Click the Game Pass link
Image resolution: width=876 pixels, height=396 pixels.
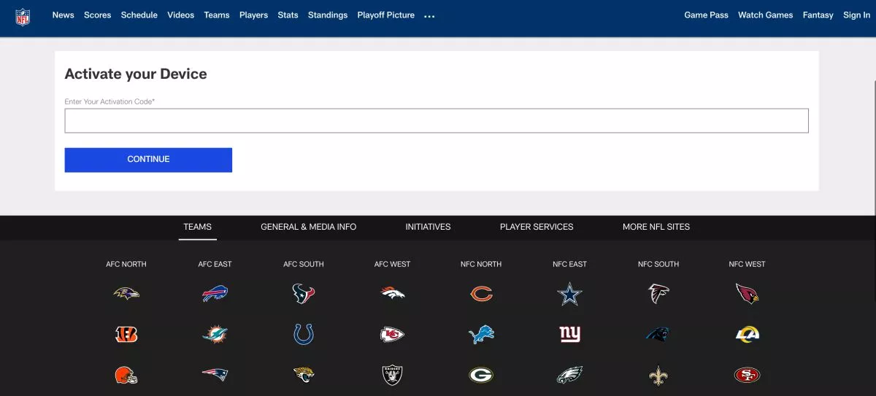[706, 15]
